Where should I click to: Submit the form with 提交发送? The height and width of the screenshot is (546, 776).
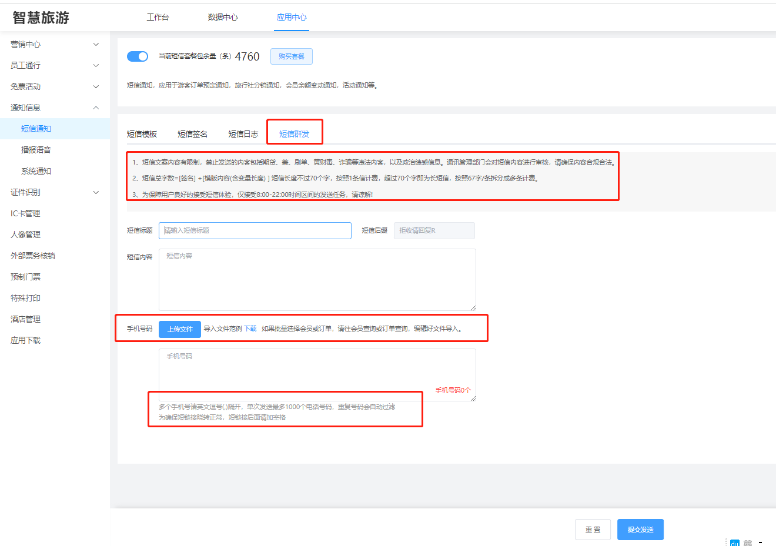(640, 530)
